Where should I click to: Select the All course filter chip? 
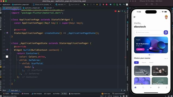coord(136,63)
